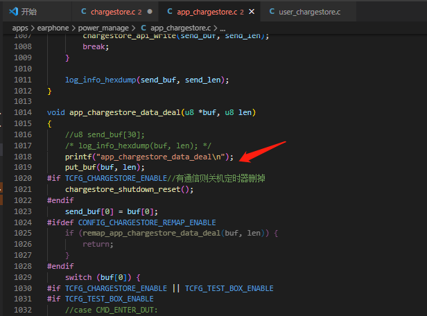Click the C file icon on chargestore.c tab
427x316 pixels.
coord(84,11)
